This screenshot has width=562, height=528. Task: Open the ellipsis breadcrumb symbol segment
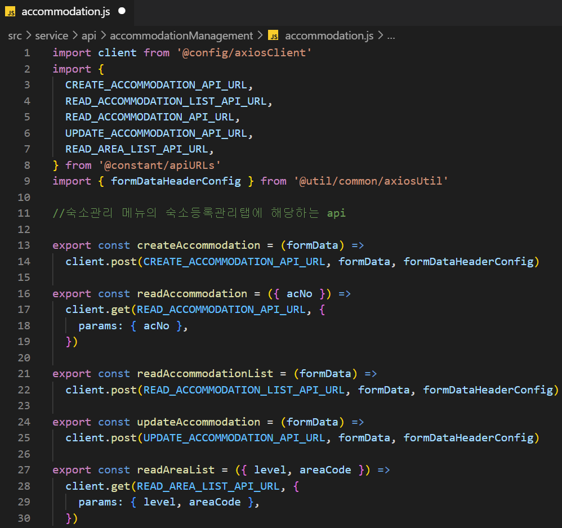tap(391, 37)
